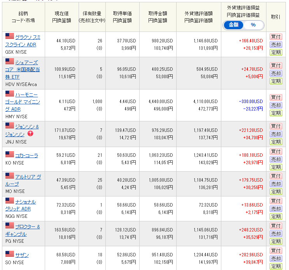Click 売却 button for JNJ

276,134
